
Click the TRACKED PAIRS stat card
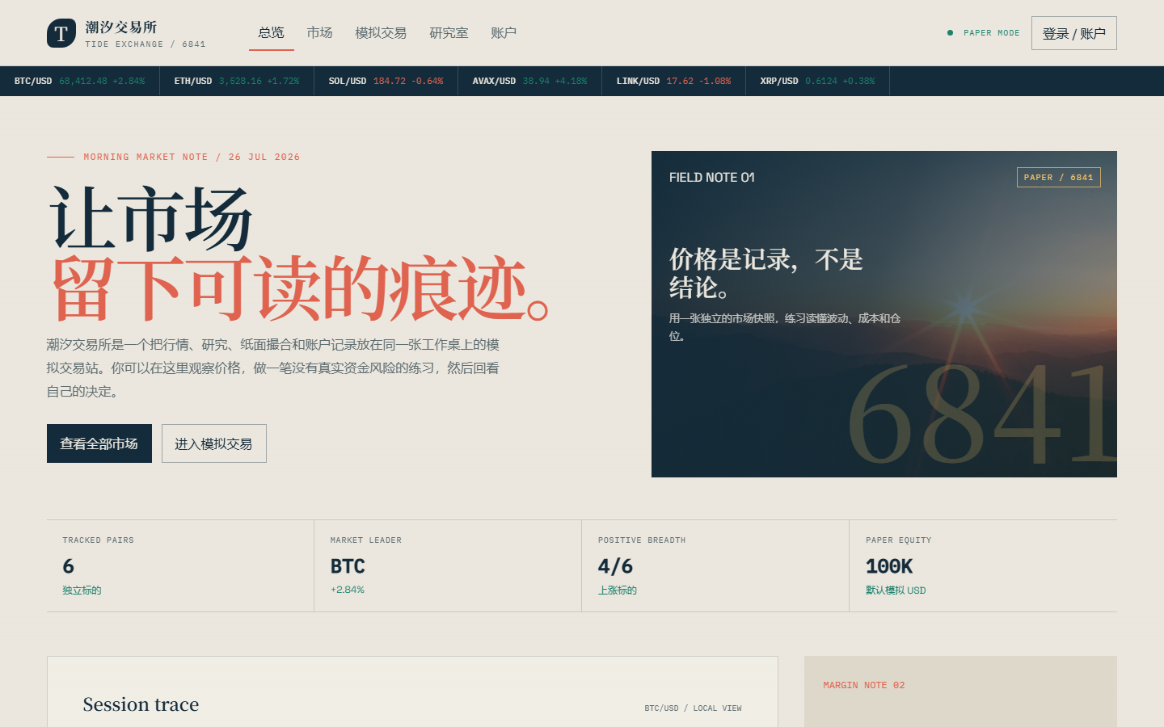coord(180,565)
